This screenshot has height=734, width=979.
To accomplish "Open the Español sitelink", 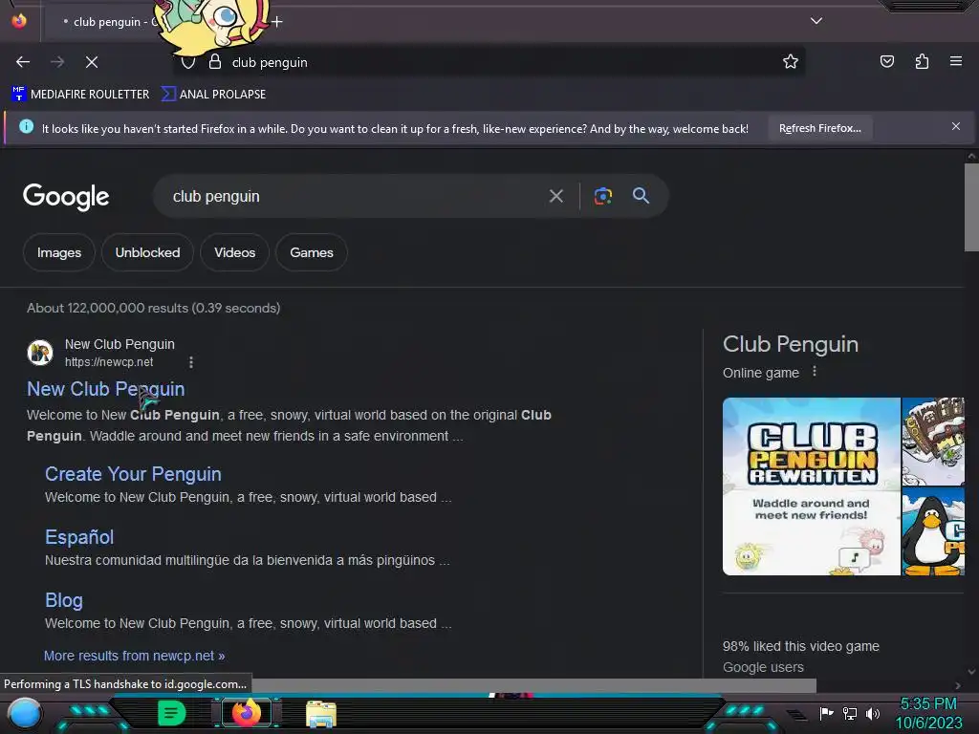I will [x=79, y=537].
